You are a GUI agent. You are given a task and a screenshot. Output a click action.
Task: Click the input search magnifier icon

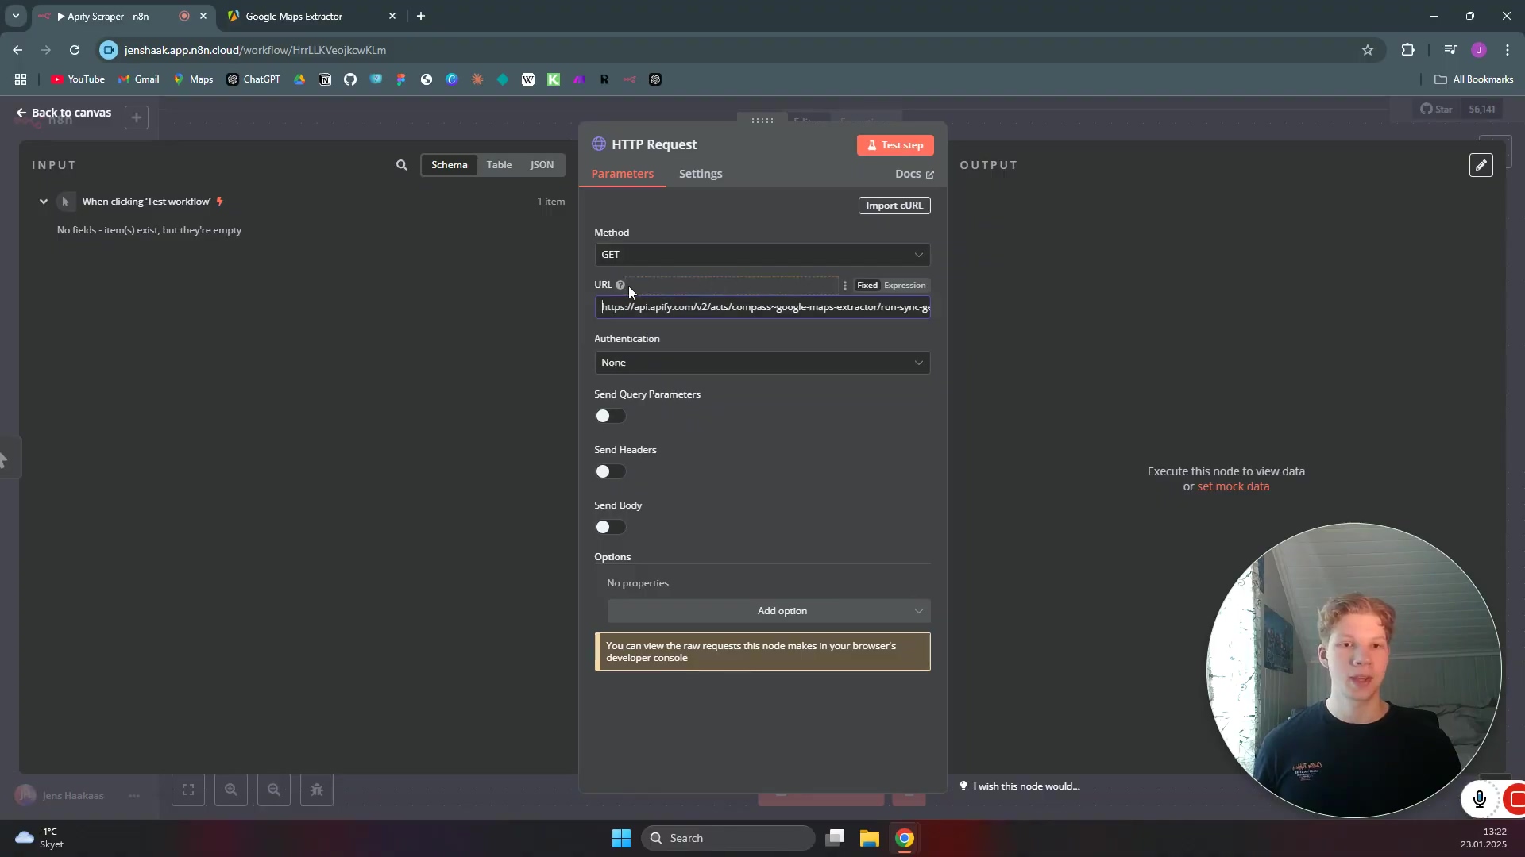pos(402,165)
